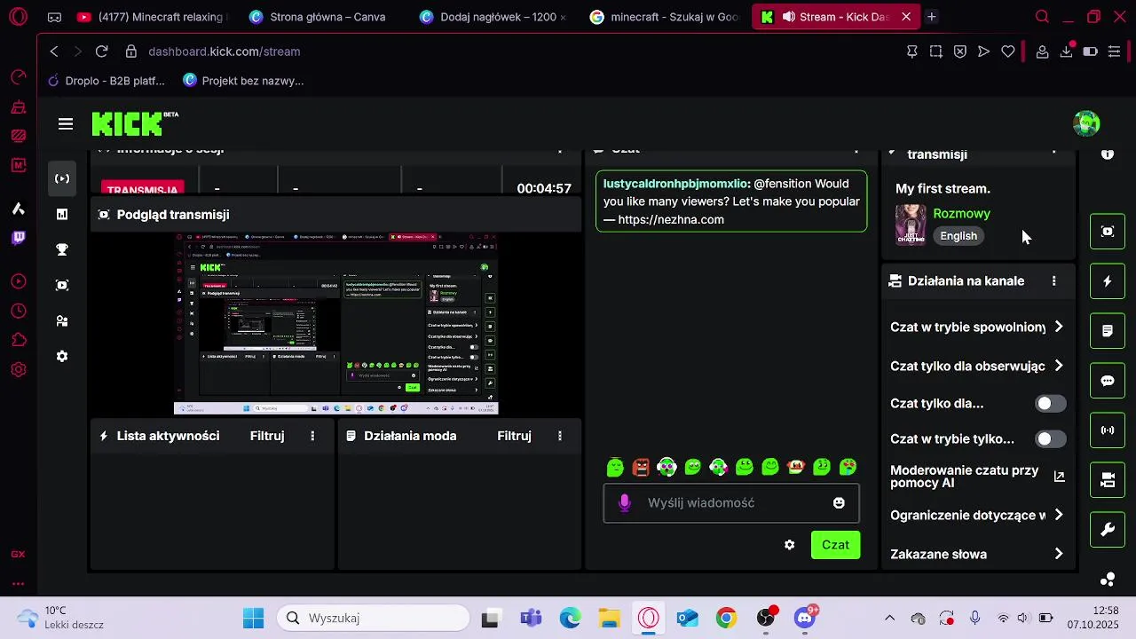Show hidden icons in system tray
The height and width of the screenshot is (639, 1136).
(890, 618)
